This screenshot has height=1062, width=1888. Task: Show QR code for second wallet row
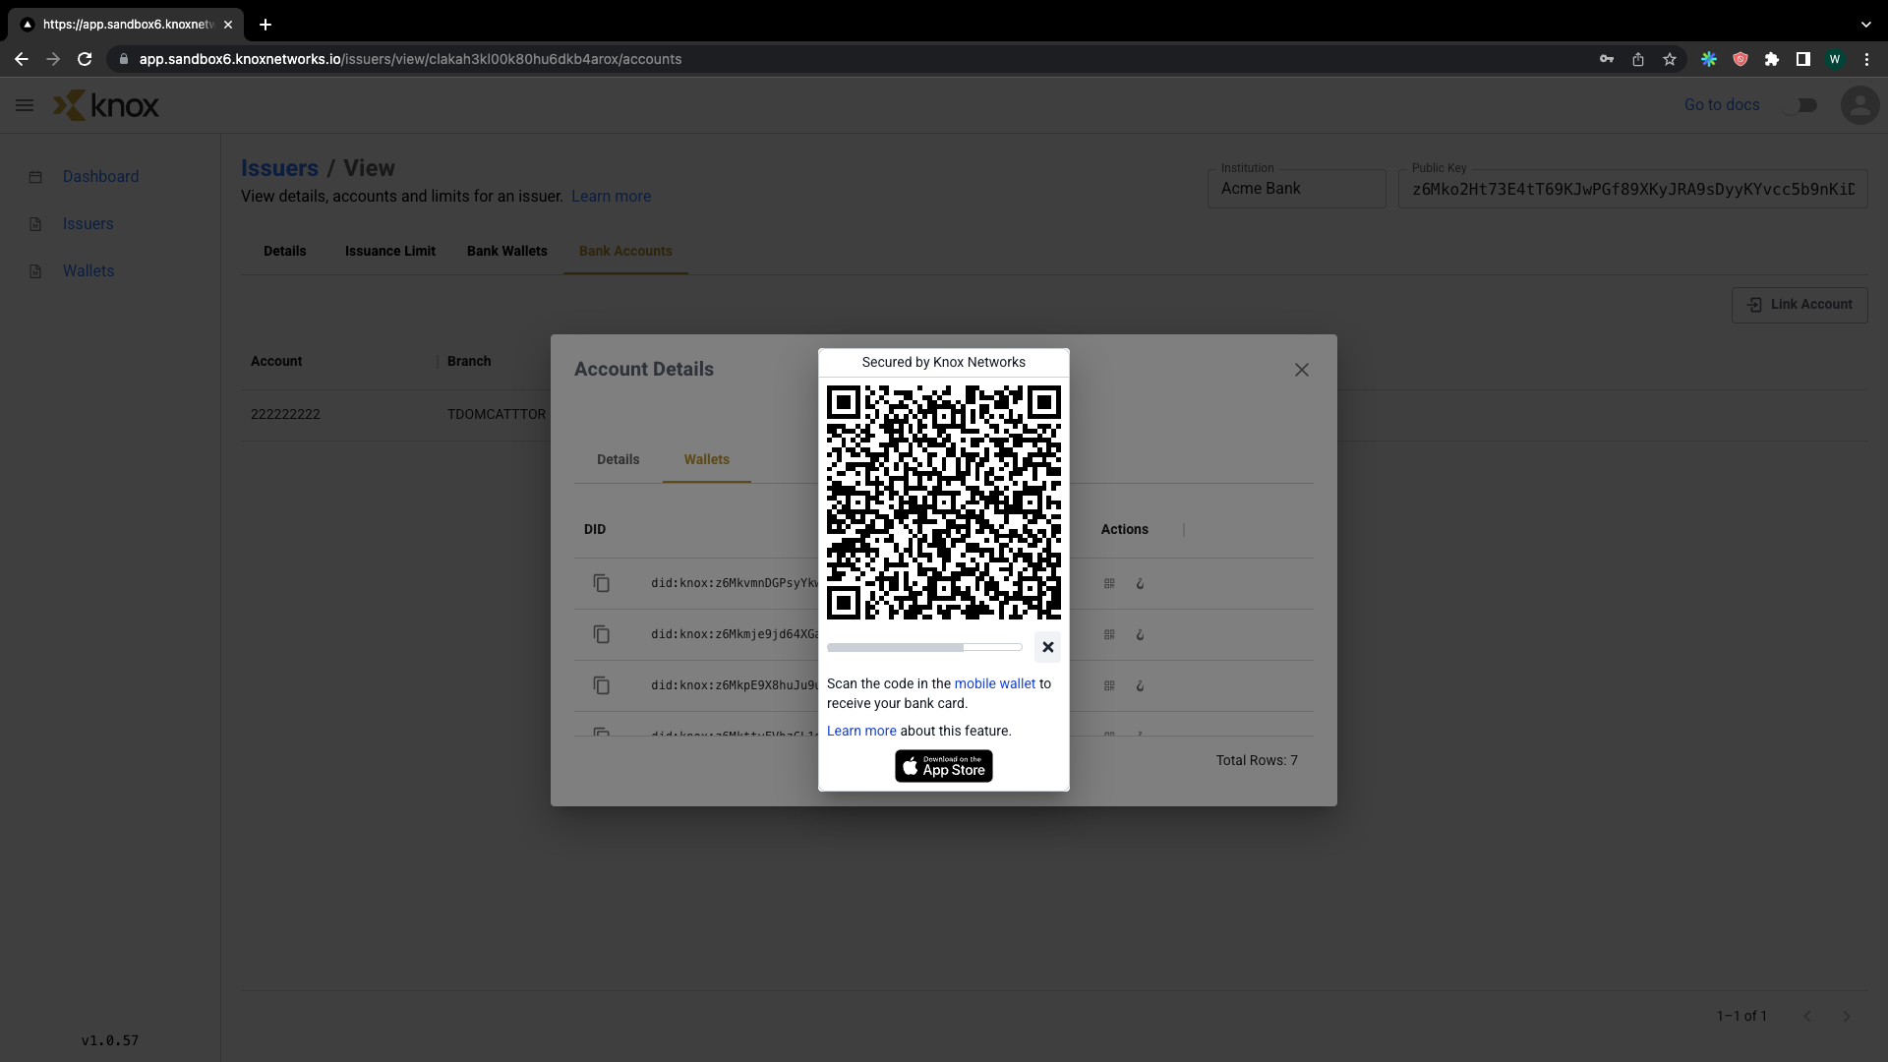(x=1109, y=634)
